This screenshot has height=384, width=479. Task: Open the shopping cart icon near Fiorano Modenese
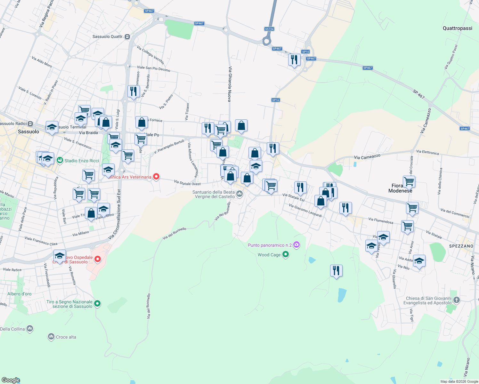(409, 181)
